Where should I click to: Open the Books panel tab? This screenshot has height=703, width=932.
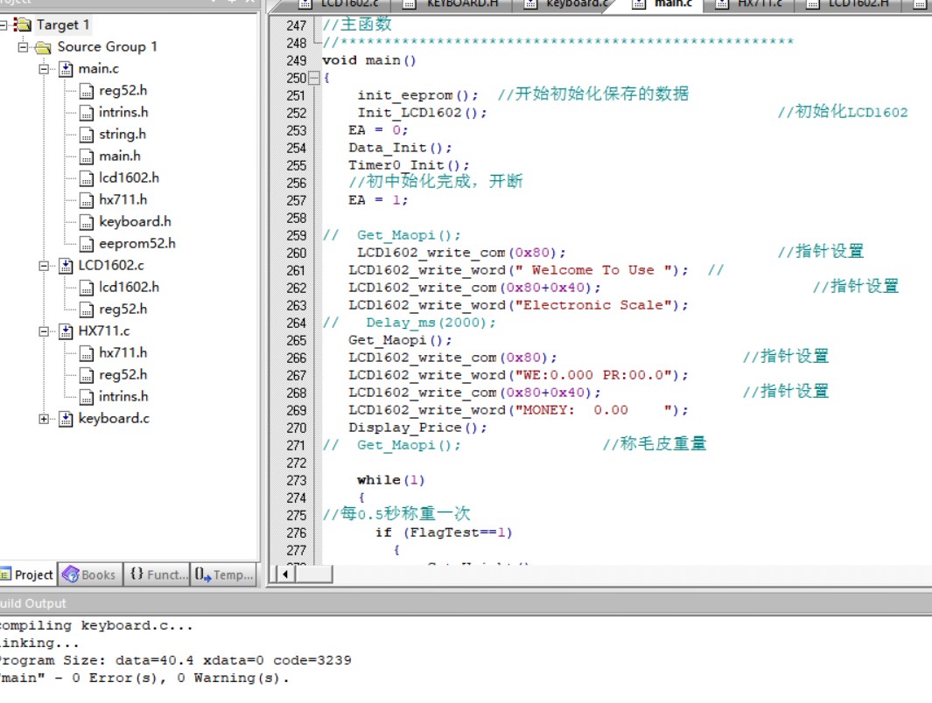coord(90,574)
